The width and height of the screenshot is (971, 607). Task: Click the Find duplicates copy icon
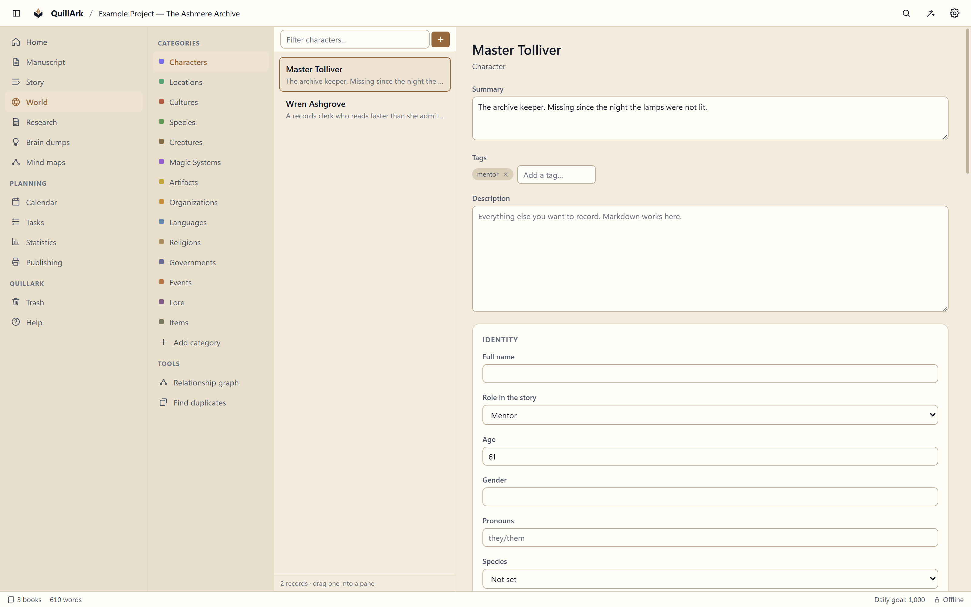tap(163, 402)
